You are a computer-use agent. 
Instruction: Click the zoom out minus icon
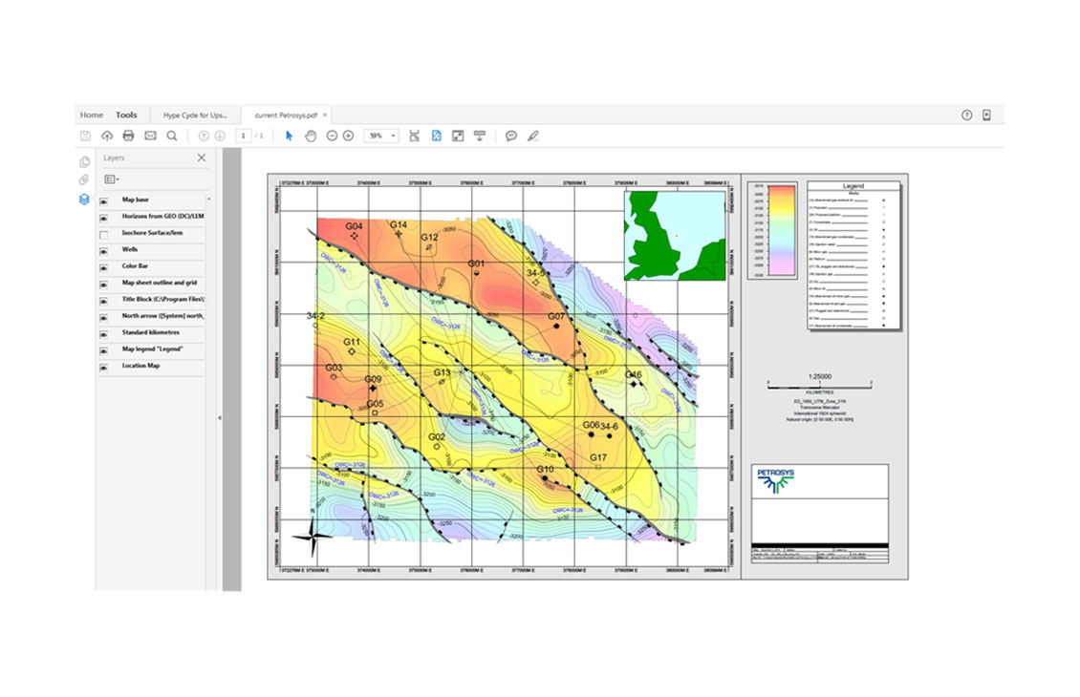point(332,136)
